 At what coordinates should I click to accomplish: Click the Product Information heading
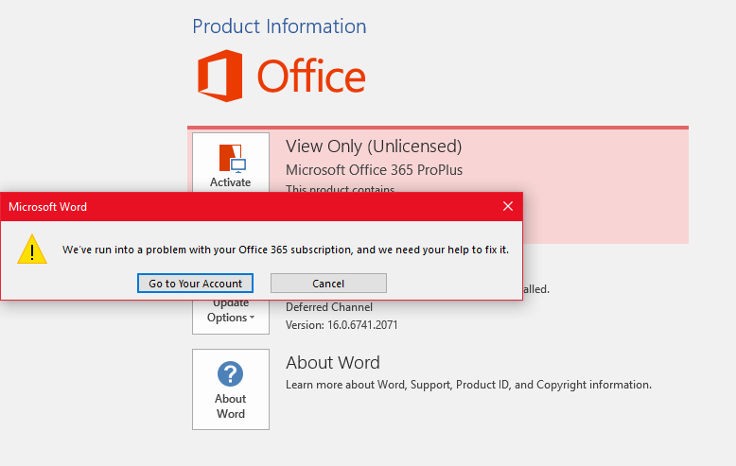click(x=279, y=26)
